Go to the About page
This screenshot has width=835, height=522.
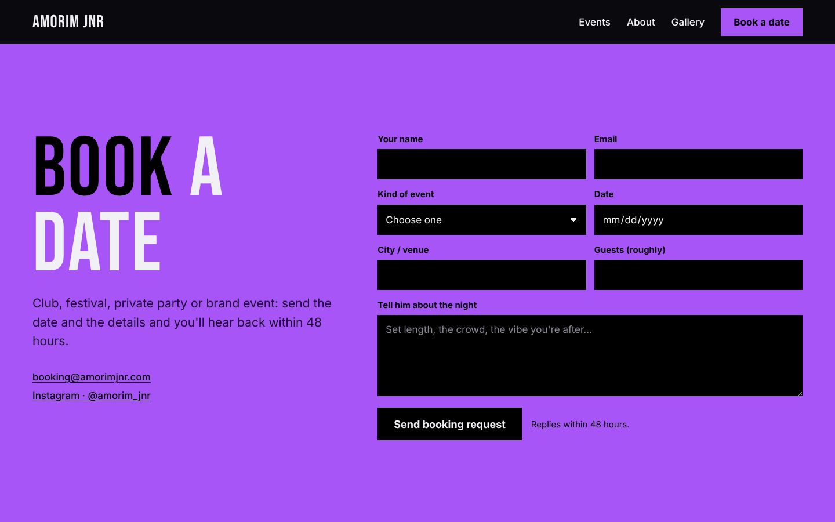click(x=641, y=22)
